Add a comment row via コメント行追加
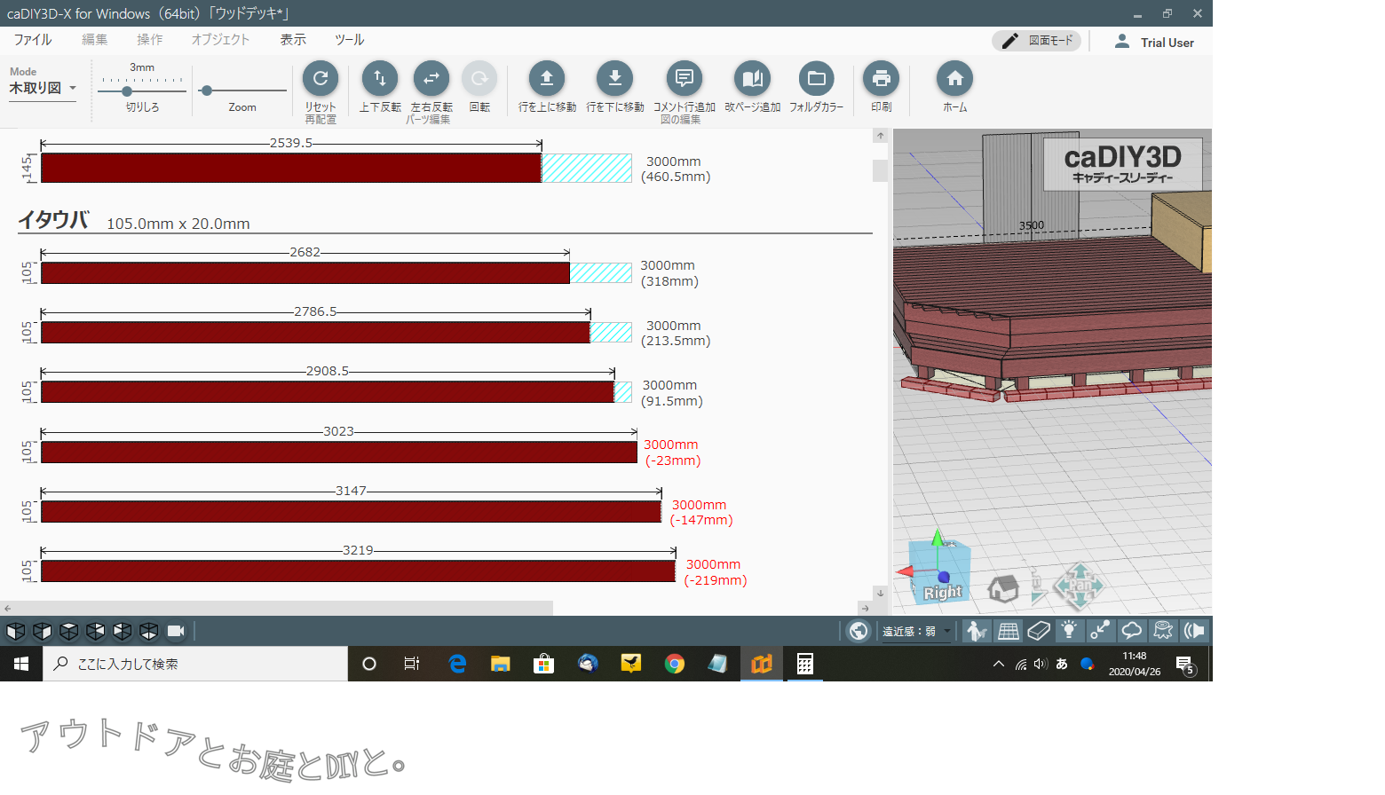Viewport: 1385px width, 795px height. pyautogui.click(x=684, y=79)
